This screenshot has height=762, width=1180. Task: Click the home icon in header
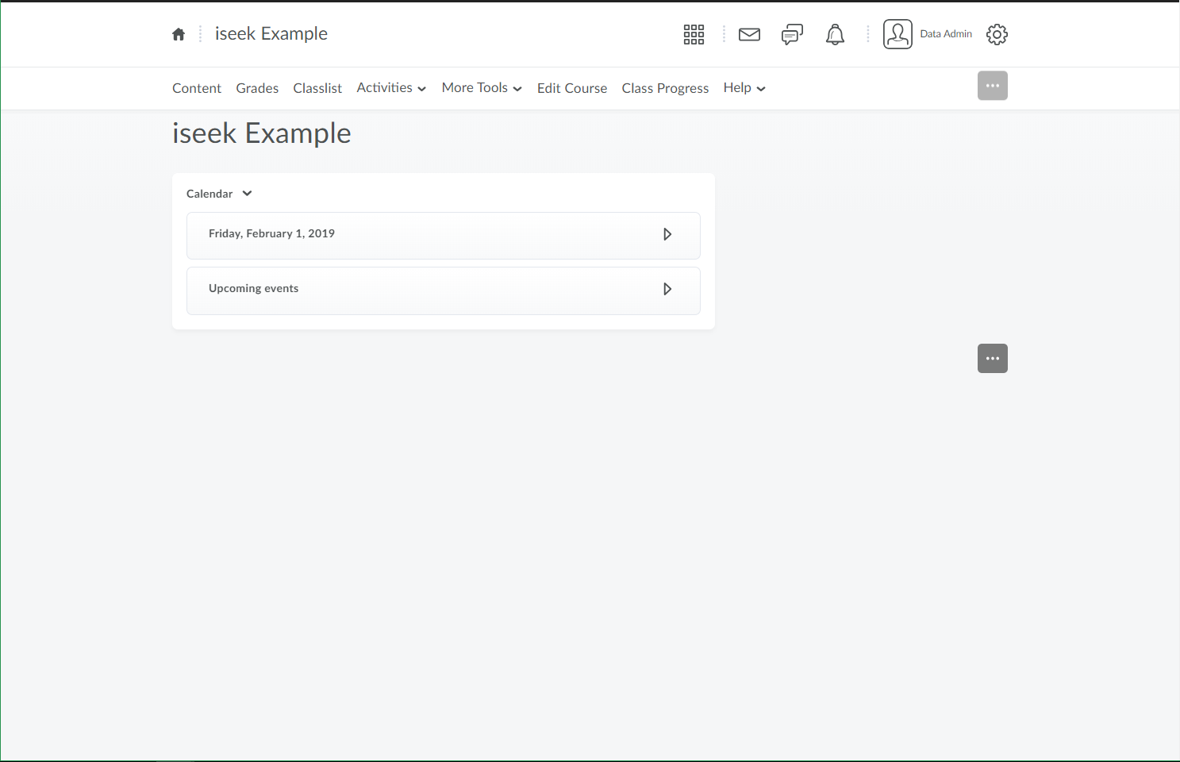pos(179,34)
